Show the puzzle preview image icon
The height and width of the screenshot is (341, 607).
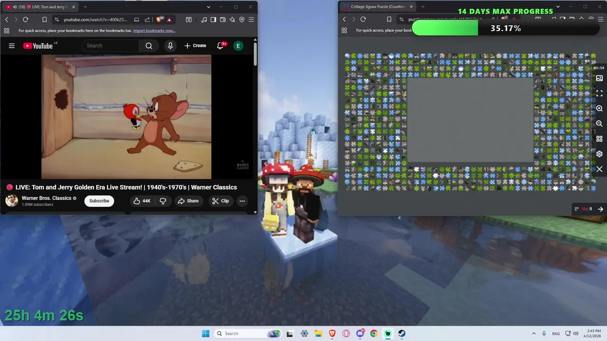click(599, 78)
